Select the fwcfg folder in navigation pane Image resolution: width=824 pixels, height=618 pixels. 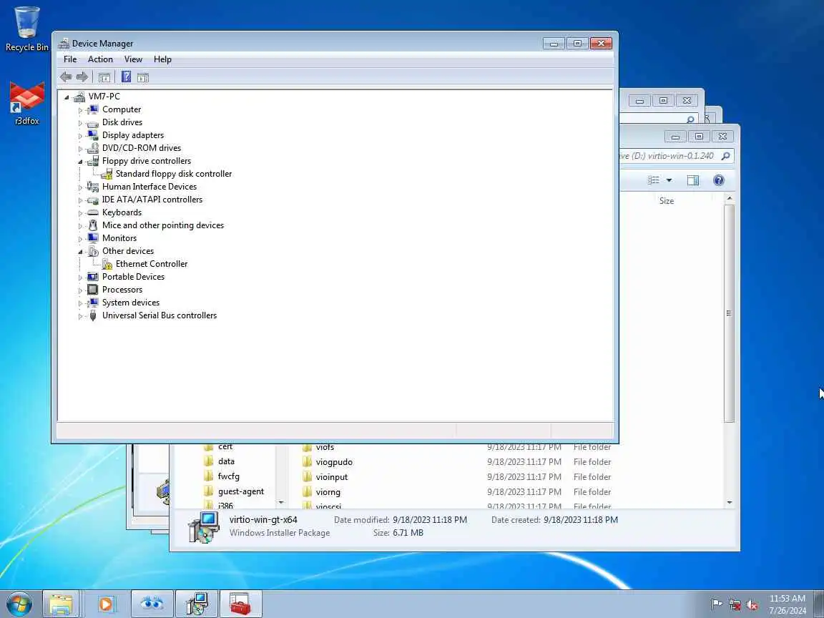pos(229,476)
